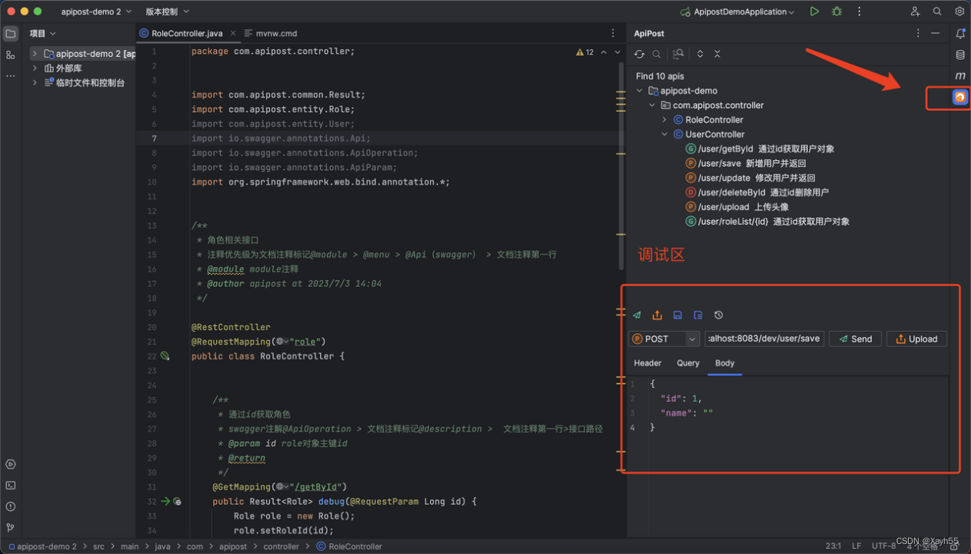The height and width of the screenshot is (554, 971).
Task: Click the request URL input field
Action: [764, 339]
